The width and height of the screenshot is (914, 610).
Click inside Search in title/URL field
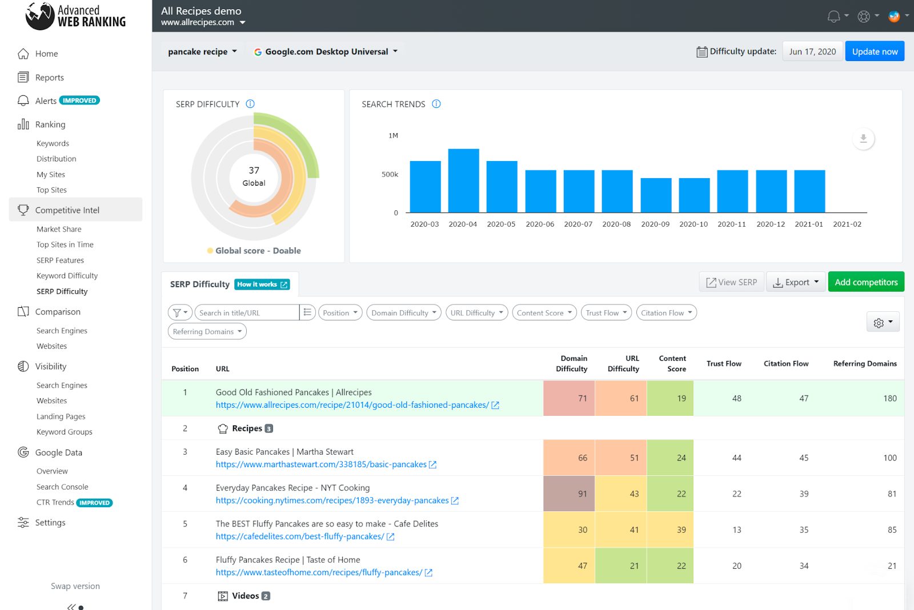click(x=247, y=312)
